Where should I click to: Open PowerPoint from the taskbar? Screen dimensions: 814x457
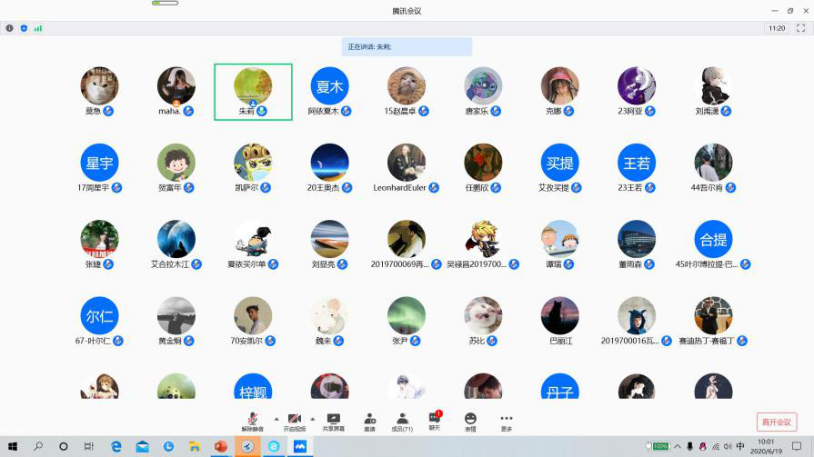pos(220,447)
